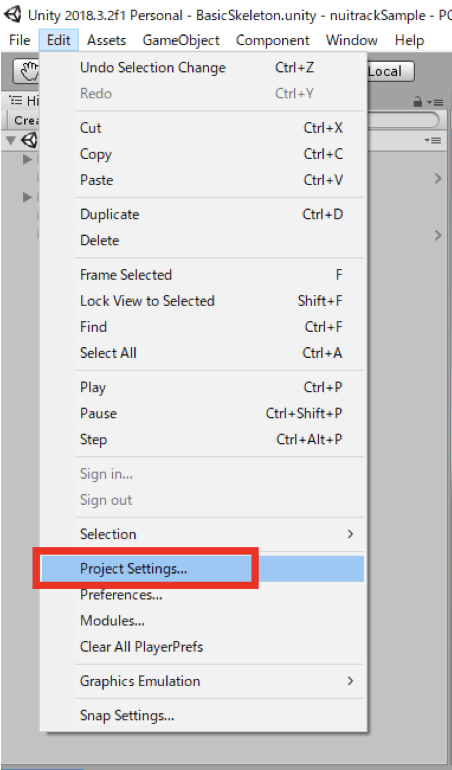Click the Create button in hierarchy
The image size is (452, 770).
26,120
